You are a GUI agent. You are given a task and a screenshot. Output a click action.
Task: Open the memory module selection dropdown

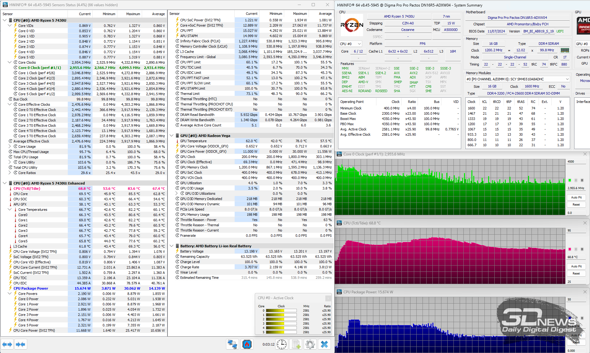click(x=518, y=79)
